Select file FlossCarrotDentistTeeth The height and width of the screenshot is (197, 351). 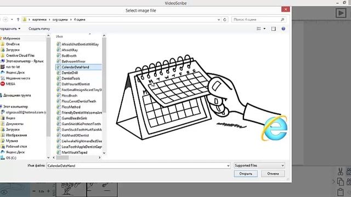79,101
